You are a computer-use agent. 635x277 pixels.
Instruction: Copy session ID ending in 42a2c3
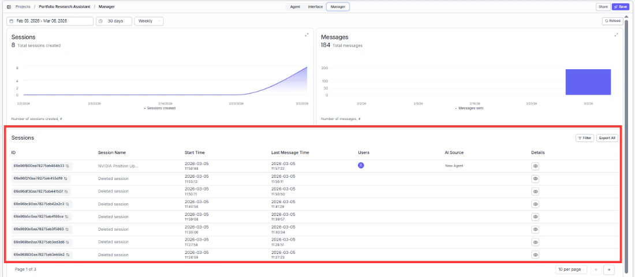67,204
